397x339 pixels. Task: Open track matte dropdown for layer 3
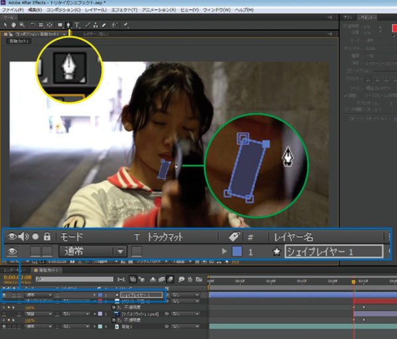coord(76,314)
